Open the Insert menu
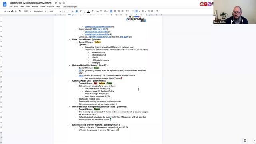The image size is (256, 144). click(x=28, y=6)
